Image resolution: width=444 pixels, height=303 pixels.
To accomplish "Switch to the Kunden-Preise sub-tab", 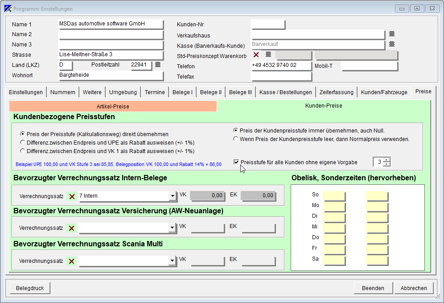I will (x=324, y=106).
